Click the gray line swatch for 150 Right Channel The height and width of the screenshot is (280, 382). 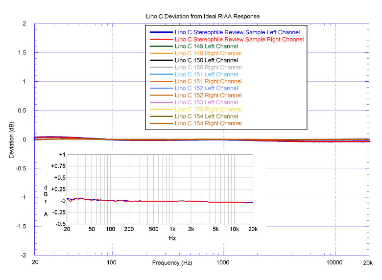[x=161, y=67]
